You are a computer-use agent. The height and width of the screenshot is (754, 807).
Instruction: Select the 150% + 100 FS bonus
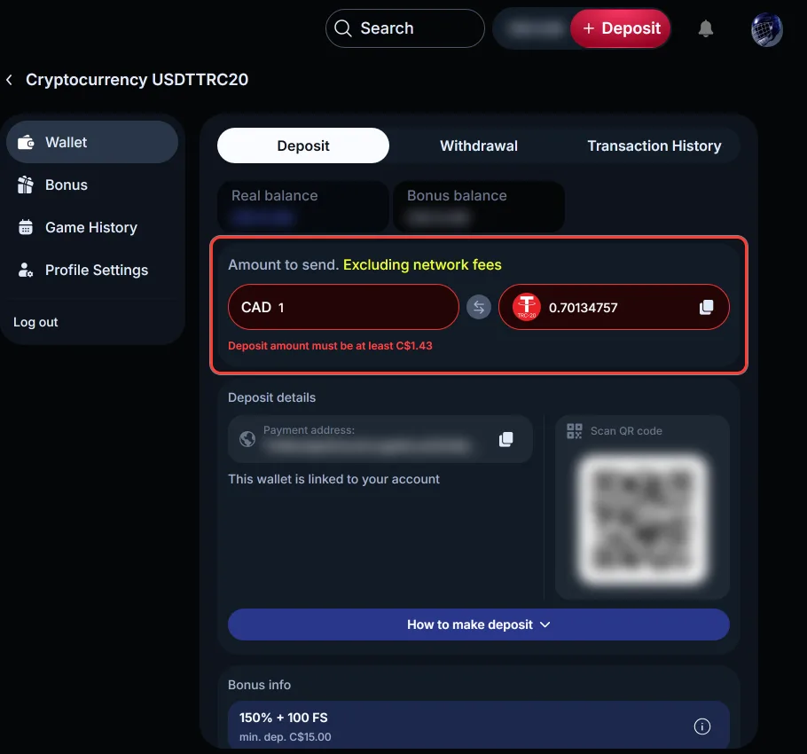point(479,726)
